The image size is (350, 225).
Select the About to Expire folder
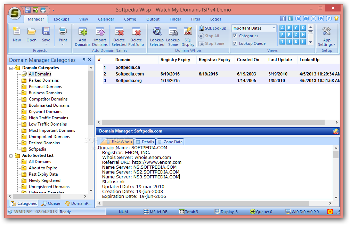43,168
